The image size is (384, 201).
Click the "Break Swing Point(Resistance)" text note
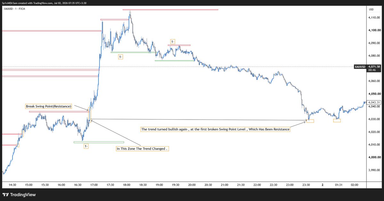[x=49, y=106]
